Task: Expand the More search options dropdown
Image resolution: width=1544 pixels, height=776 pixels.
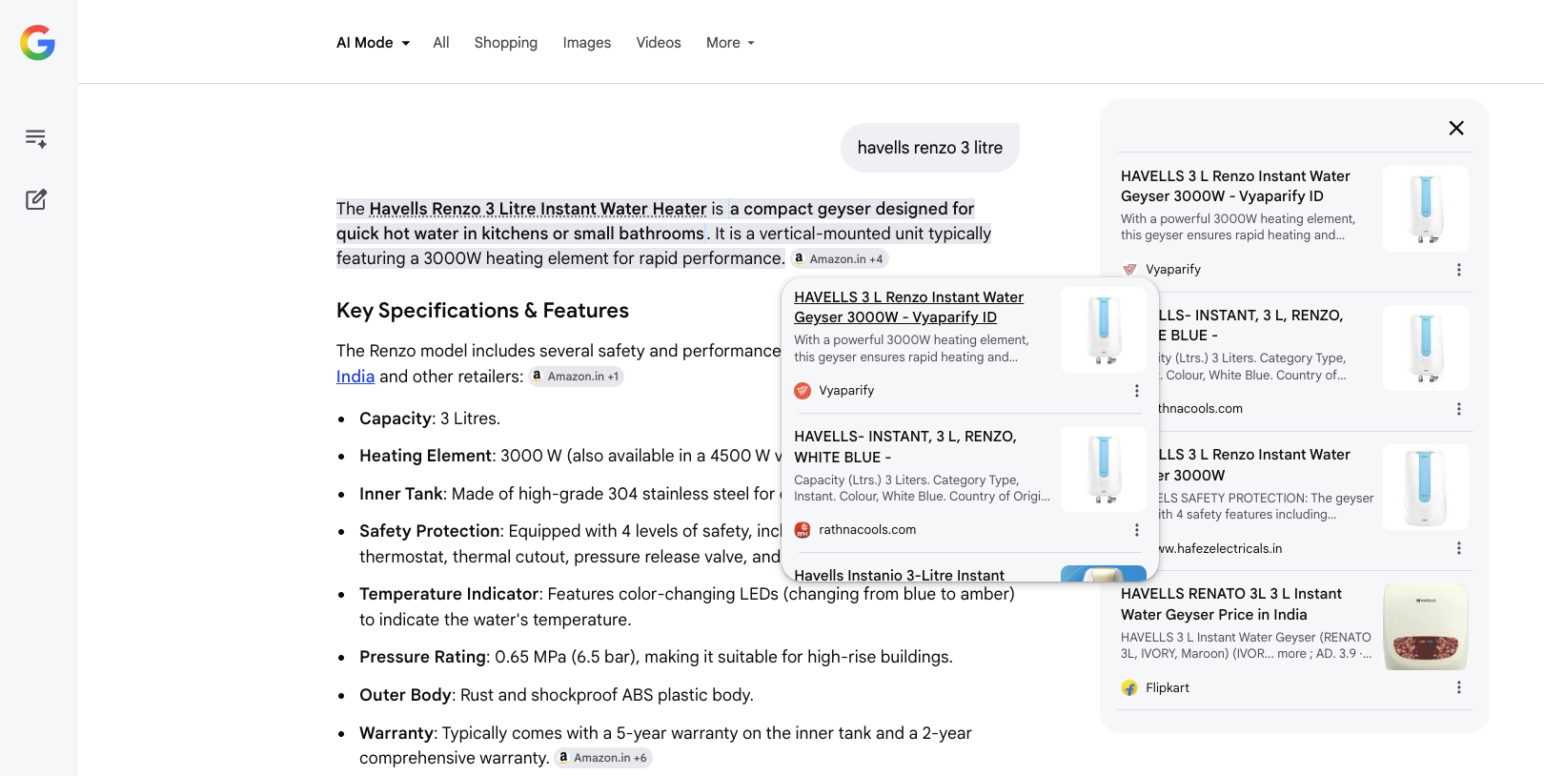Action: coord(730,43)
